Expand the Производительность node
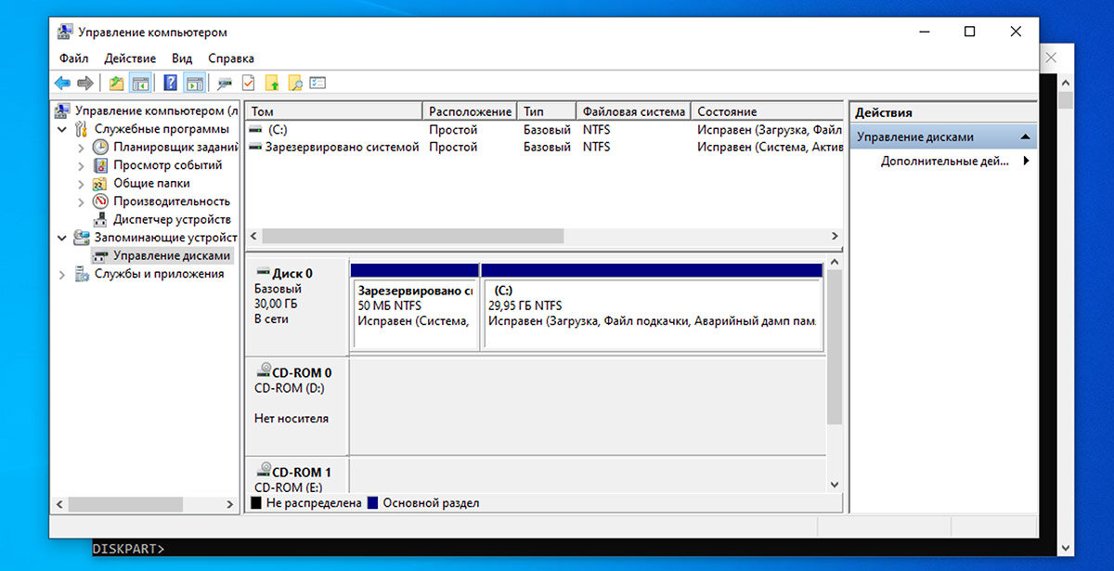 coord(82,201)
